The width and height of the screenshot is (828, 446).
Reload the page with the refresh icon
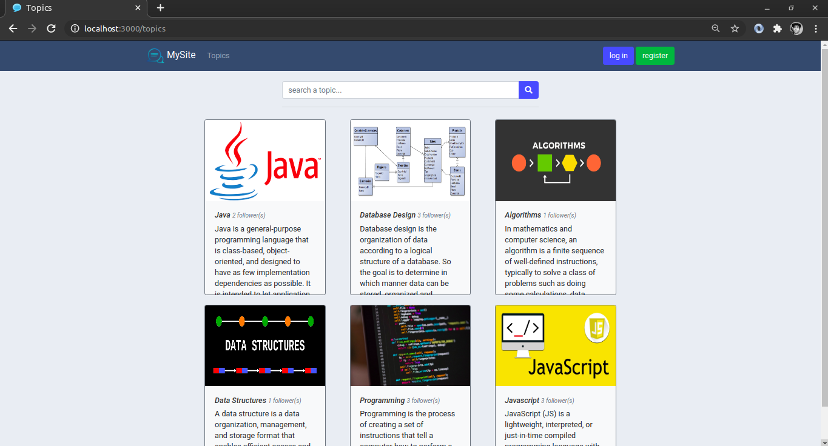(52, 28)
